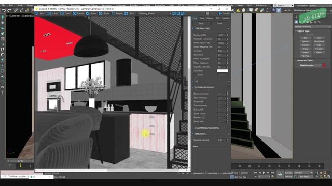Click the Auto Key button

[288, 173]
